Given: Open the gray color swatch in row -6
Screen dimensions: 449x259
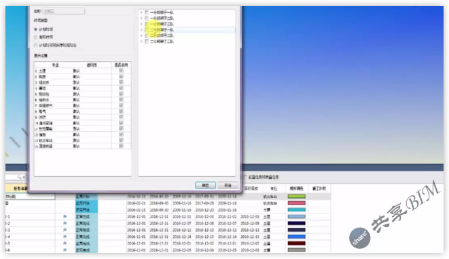Looking at the screenshot, I should point(297,250).
